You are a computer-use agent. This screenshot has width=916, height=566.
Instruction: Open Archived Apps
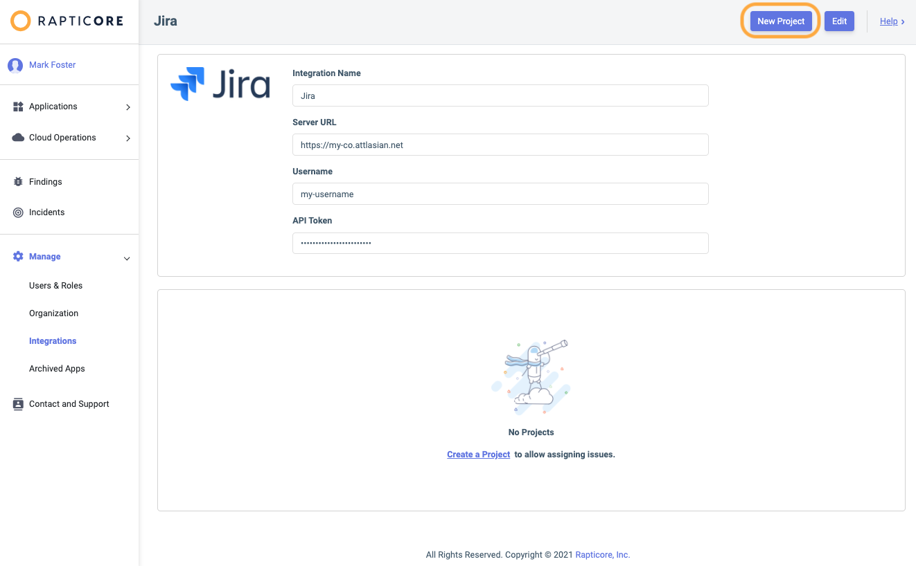click(x=57, y=369)
